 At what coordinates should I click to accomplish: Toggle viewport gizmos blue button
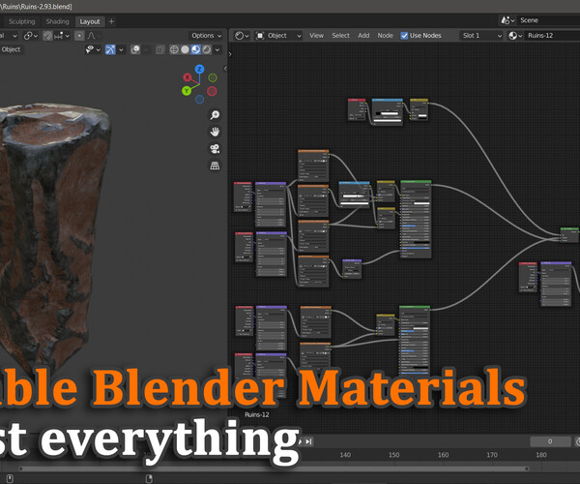pyautogui.click(x=110, y=49)
